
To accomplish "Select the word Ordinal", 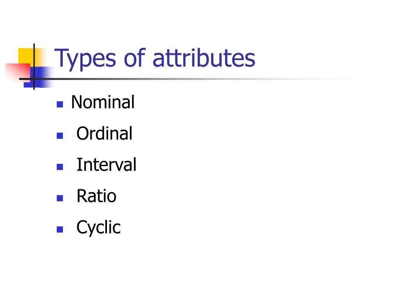I will click(x=104, y=133).
